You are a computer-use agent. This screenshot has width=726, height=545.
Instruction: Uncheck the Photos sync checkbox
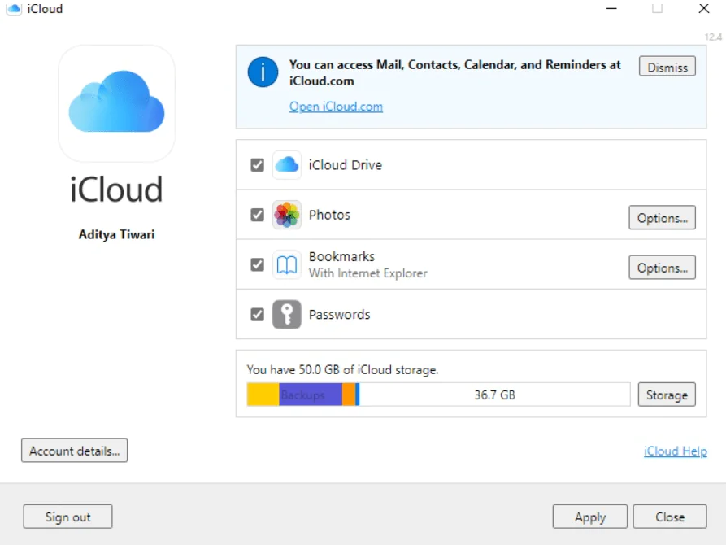pos(257,215)
